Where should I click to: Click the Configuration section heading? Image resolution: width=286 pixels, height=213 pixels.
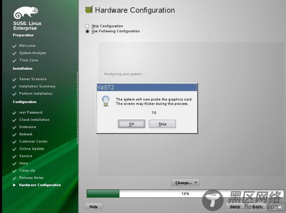click(x=25, y=102)
